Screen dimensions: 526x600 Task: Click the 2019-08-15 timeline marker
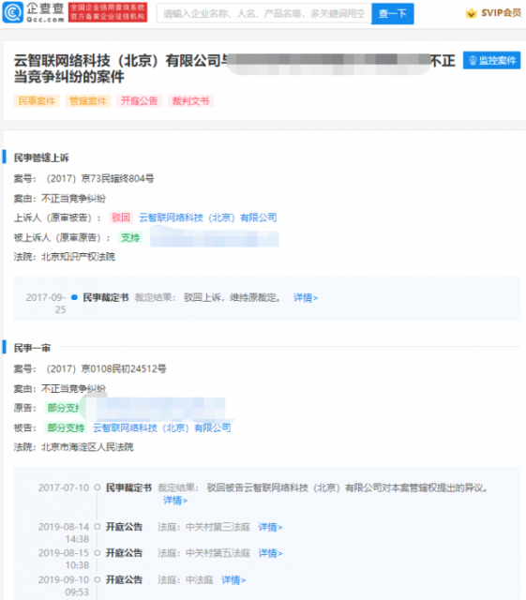pos(98,553)
